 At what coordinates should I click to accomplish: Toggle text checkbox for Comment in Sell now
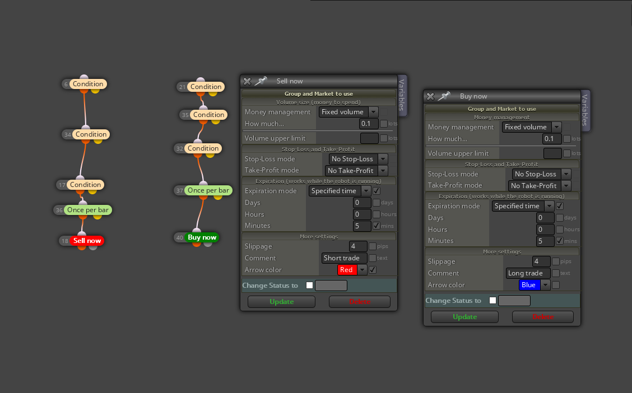[373, 258]
